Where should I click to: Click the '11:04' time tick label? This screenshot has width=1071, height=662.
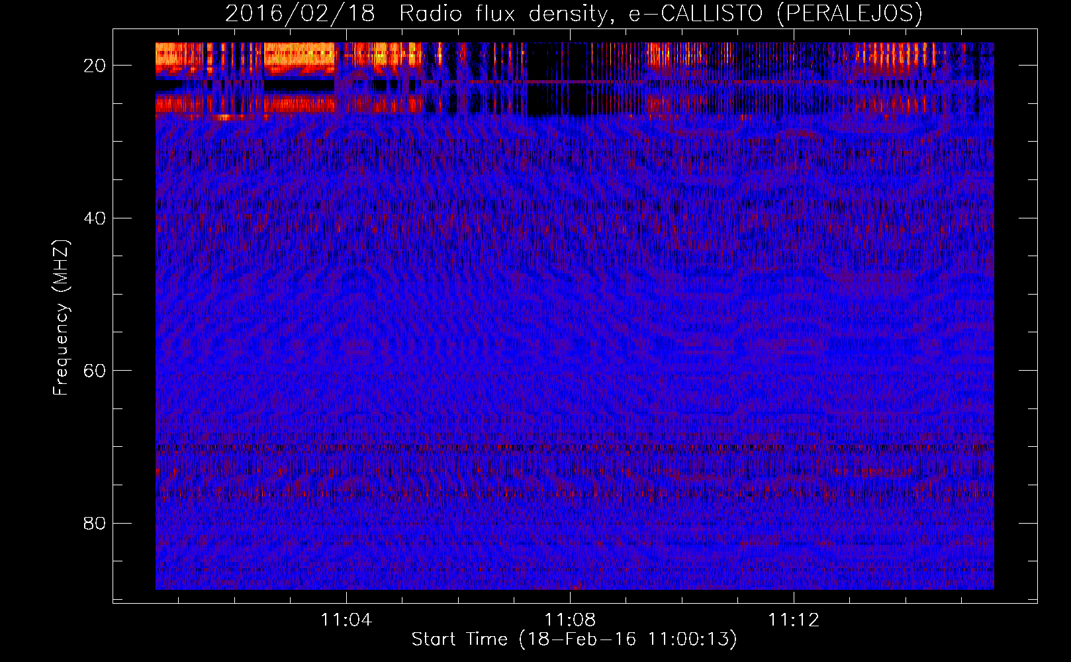[x=346, y=620]
